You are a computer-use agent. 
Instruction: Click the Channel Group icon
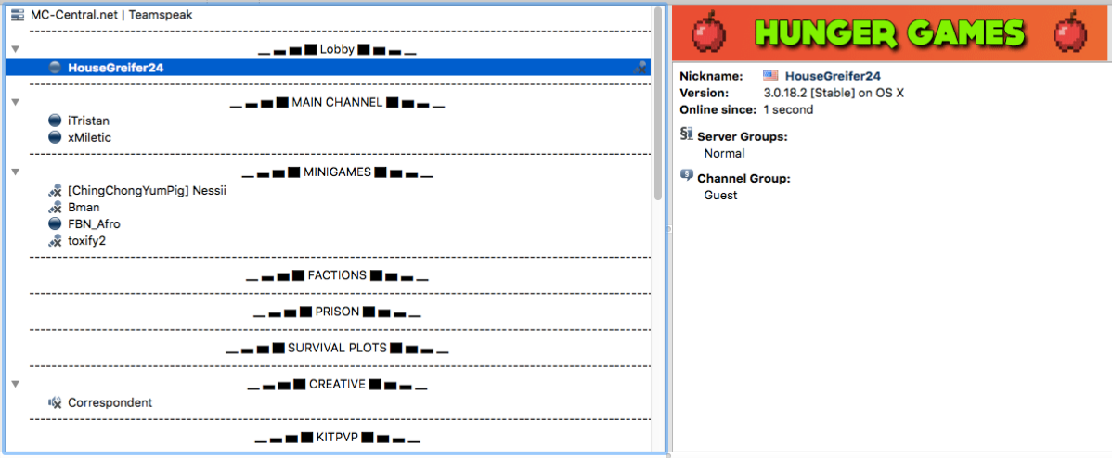[687, 175]
